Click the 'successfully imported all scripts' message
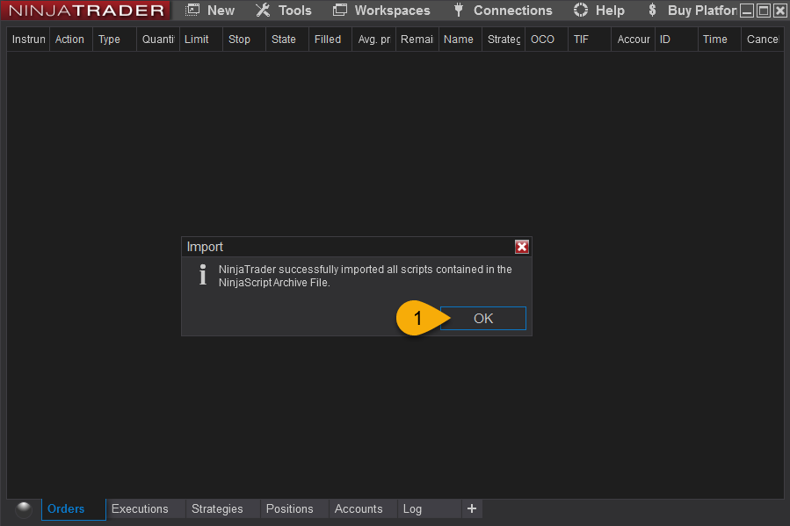The width and height of the screenshot is (790, 526). [366, 276]
